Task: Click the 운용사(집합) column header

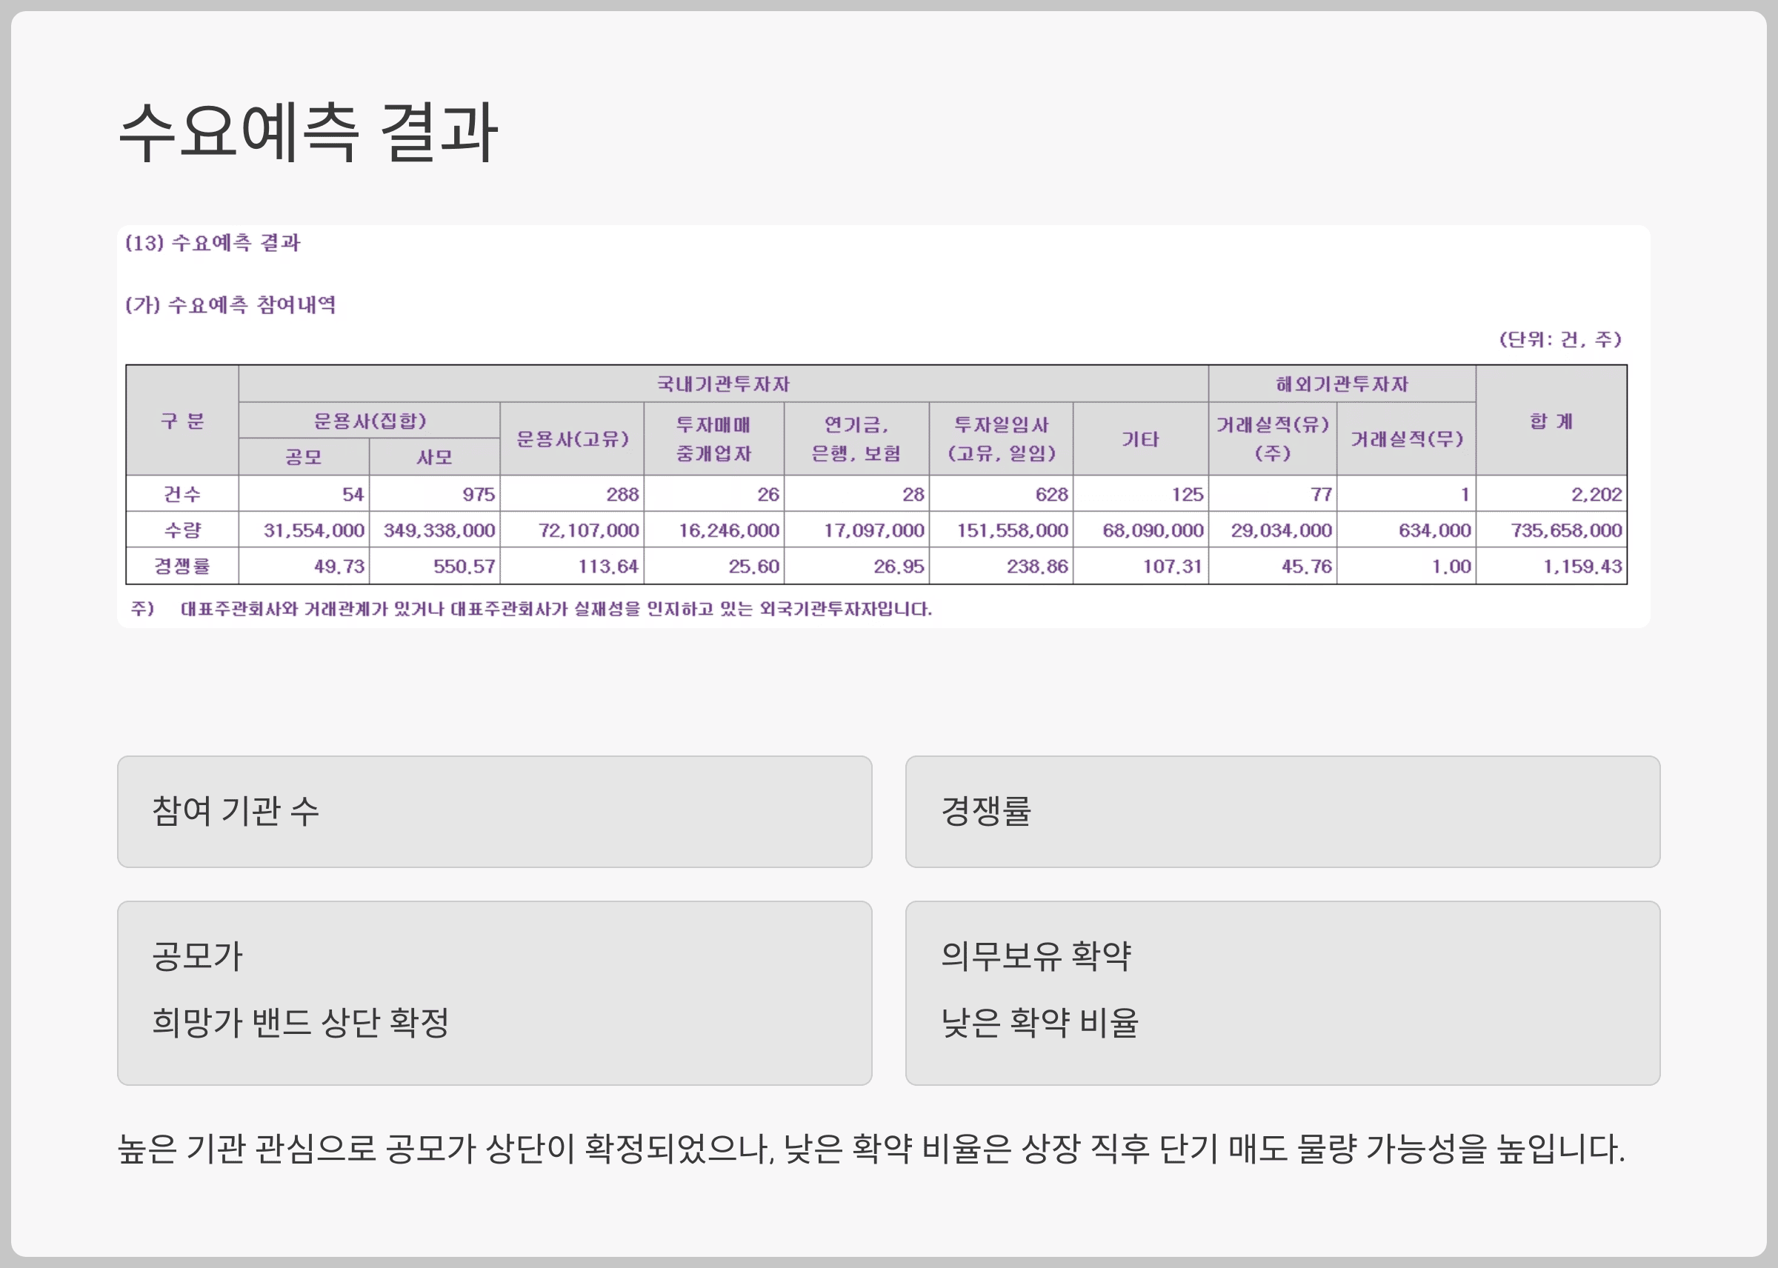Action: pos(368,421)
